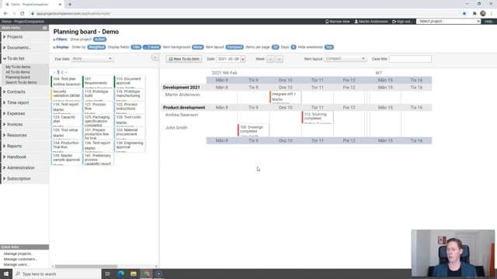Collapse the Main menu sidebar icon
Screen dimensions: 497x279
(x=45, y=28)
